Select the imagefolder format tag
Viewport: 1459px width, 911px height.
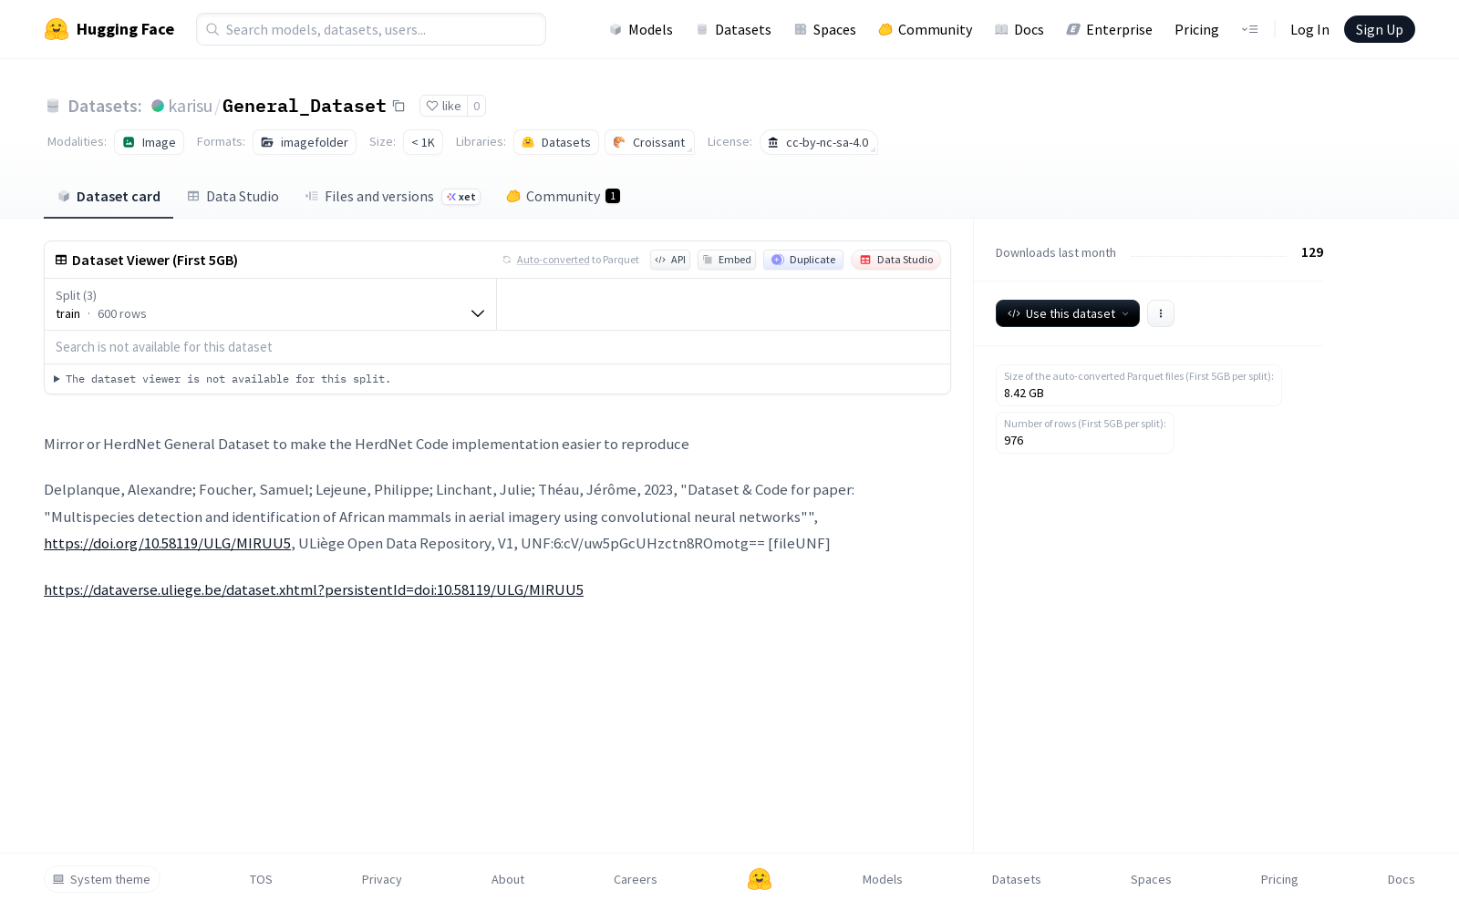(x=305, y=142)
